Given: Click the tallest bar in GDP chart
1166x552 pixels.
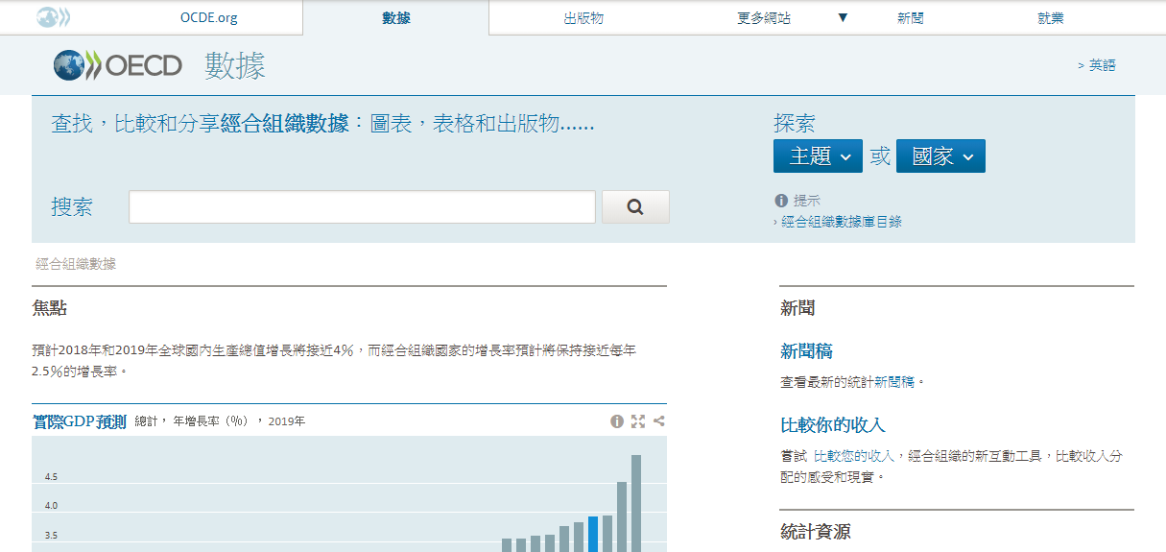Looking at the screenshot, I should coord(636,503).
